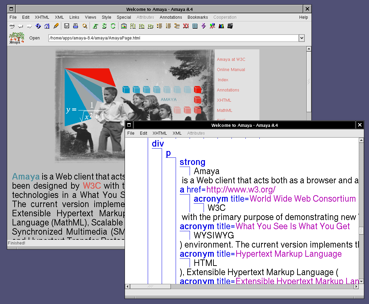This screenshot has width=369, height=304.
Task: Follow the Online Manual link
Action: pyautogui.click(x=231, y=70)
